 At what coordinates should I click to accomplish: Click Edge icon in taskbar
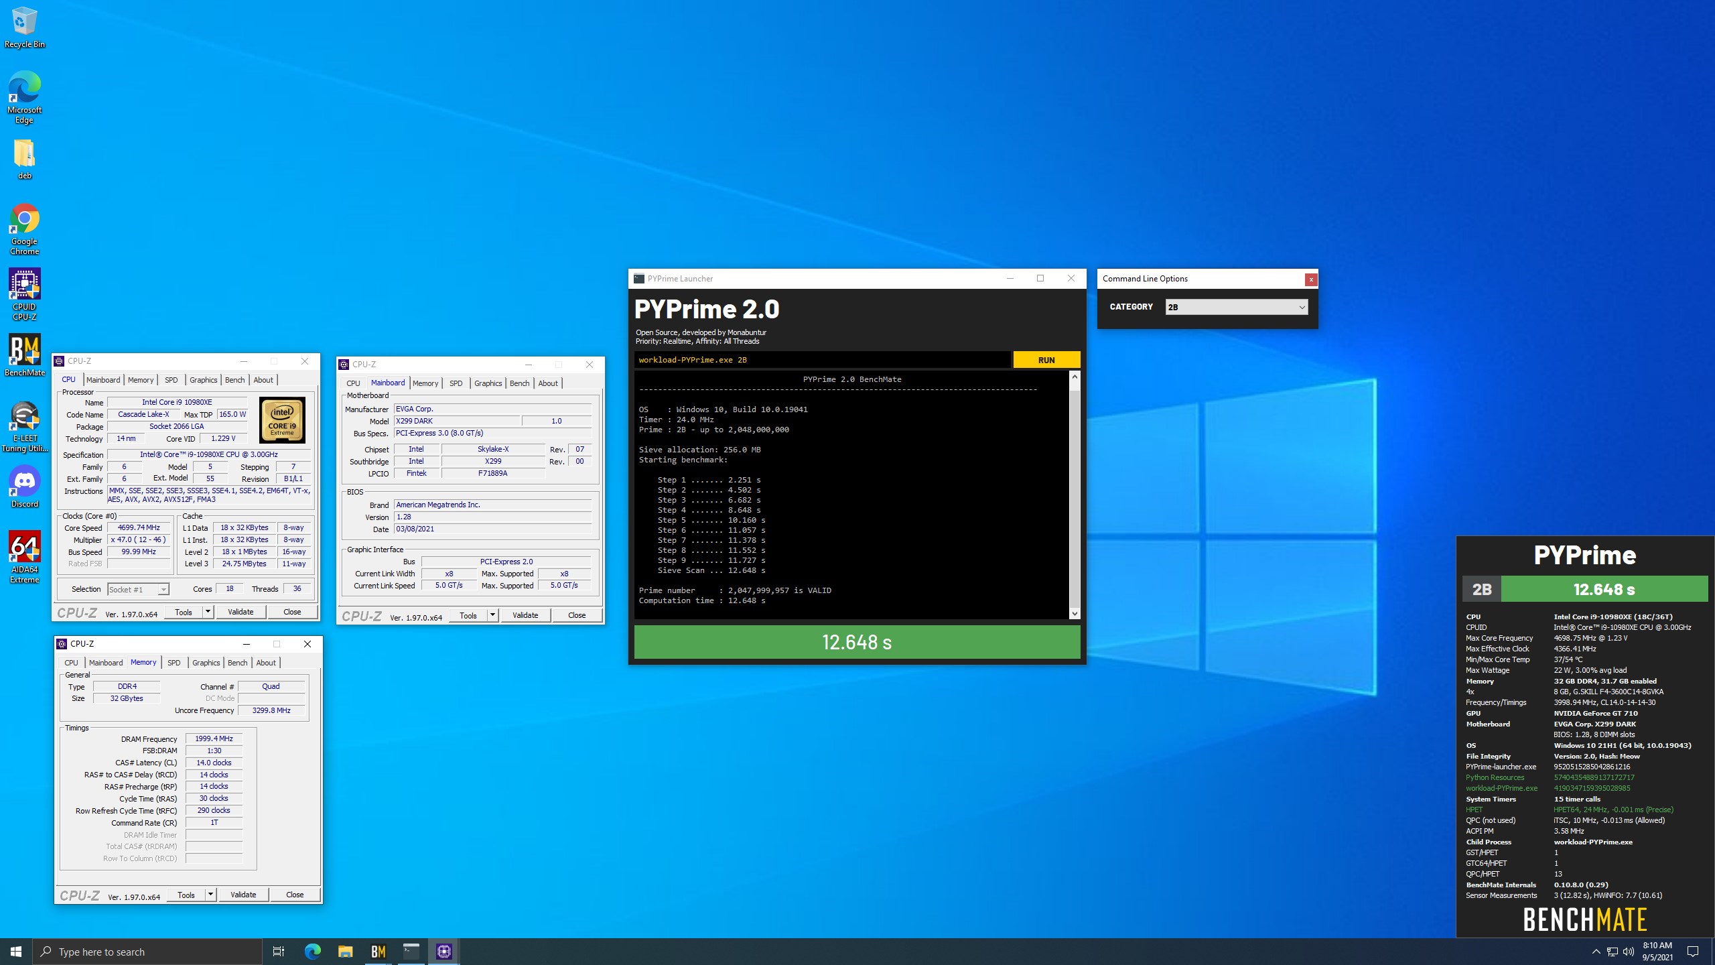(x=312, y=952)
